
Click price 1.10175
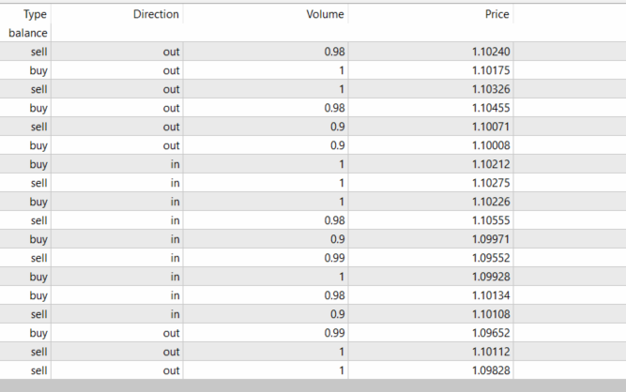point(491,70)
